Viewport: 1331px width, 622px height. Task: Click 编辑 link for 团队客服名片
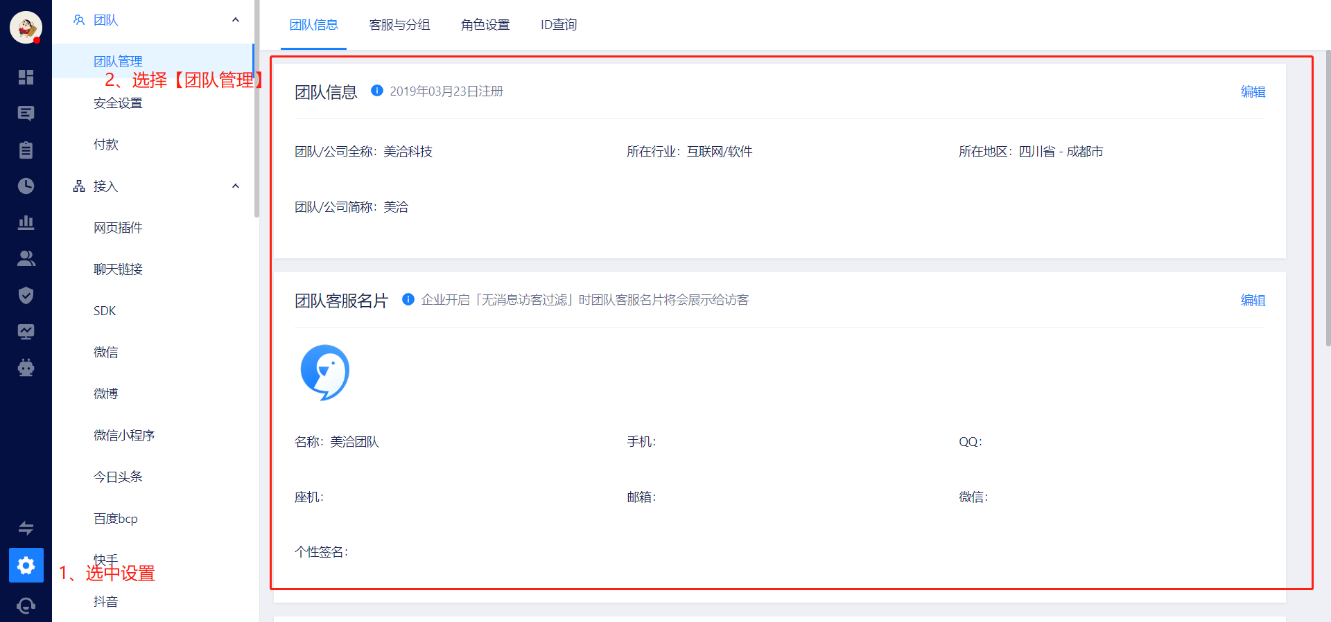pyautogui.click(x=1253, y=300)
